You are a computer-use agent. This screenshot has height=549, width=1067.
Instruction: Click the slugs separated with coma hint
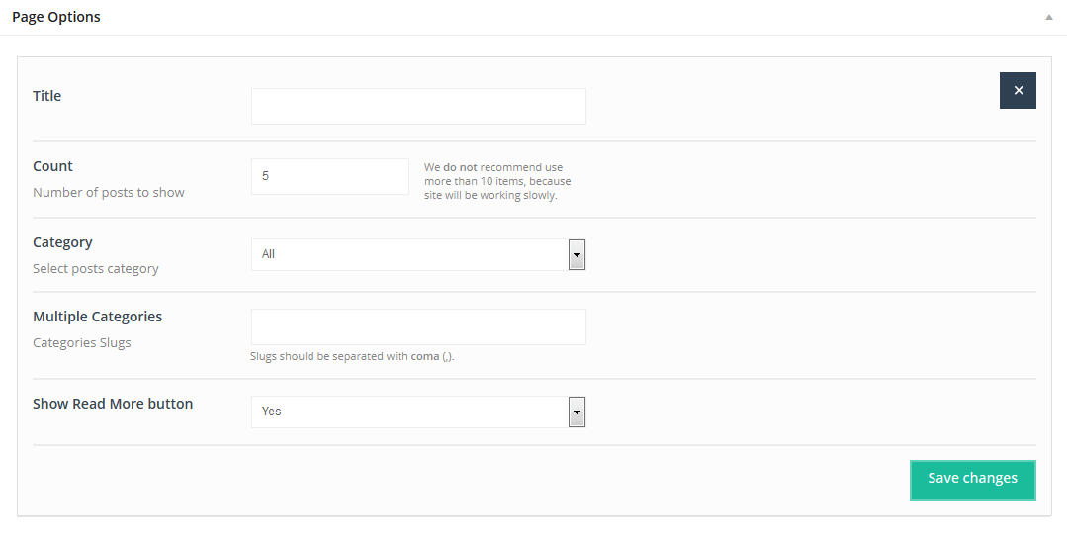click(x=352, y=356)
